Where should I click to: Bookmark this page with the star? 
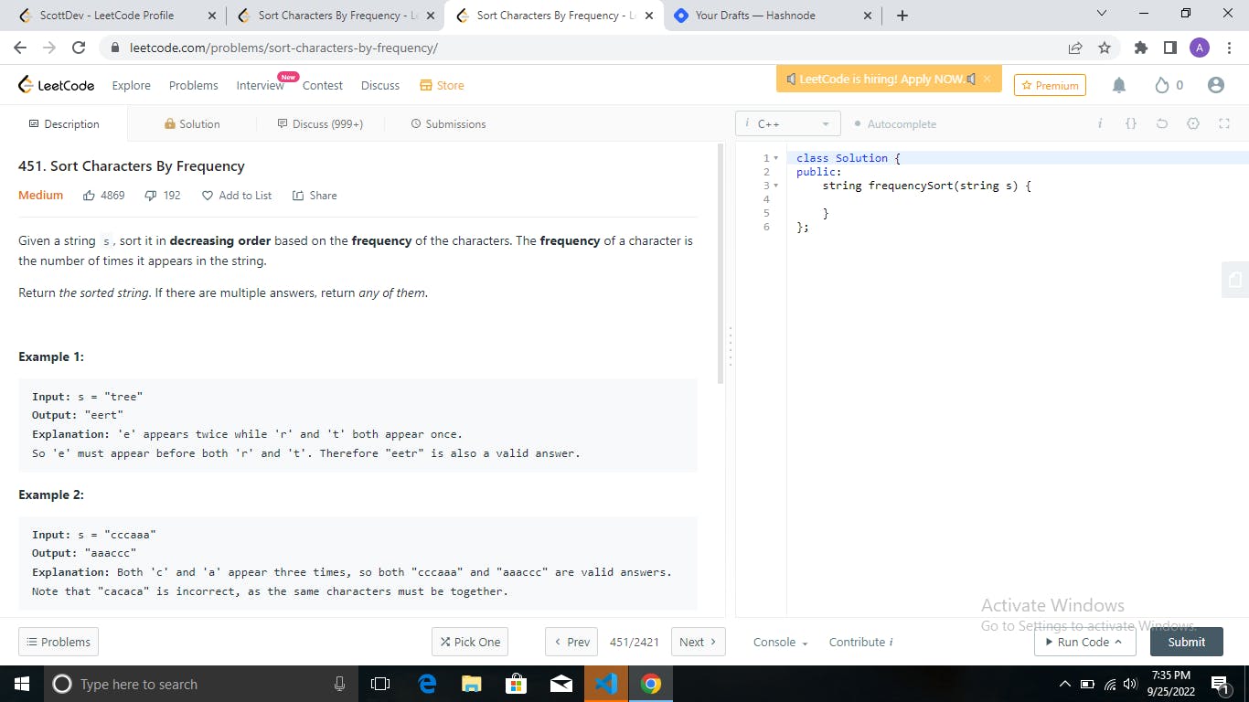tap(1105, 48)
